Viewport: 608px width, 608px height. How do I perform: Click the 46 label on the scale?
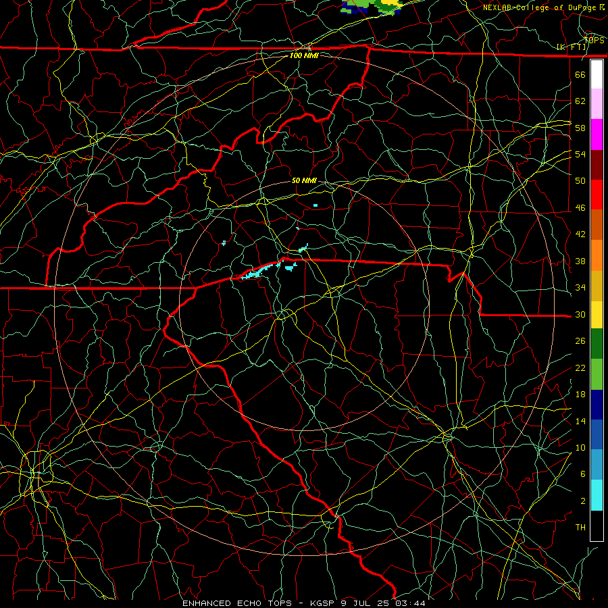coord(580,207)
